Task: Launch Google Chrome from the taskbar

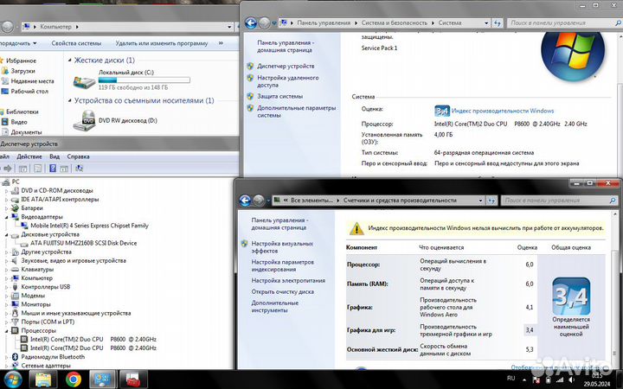Action: coord(74,379)
